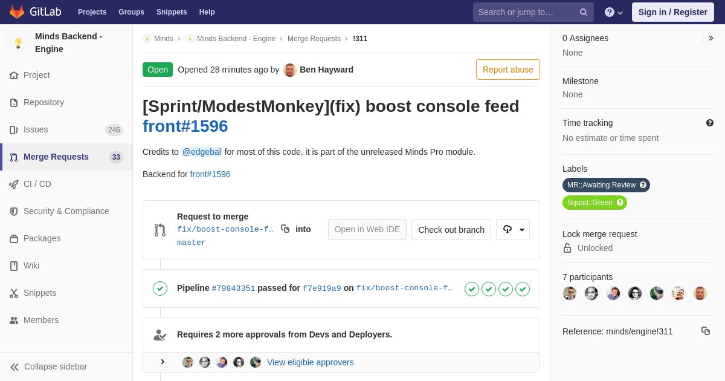725x381 pixels.
Task: Click the Minds Backend Engine lightbulb avatar
Action: click(x=18, y=43)
